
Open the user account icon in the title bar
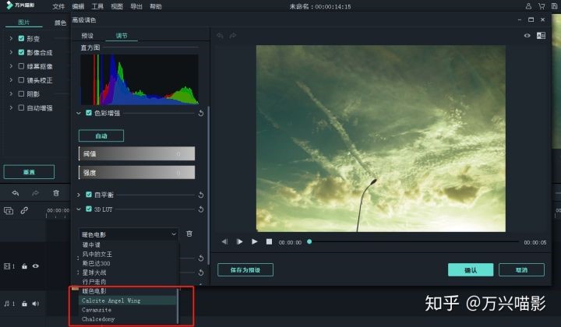(x=528, y=6)
